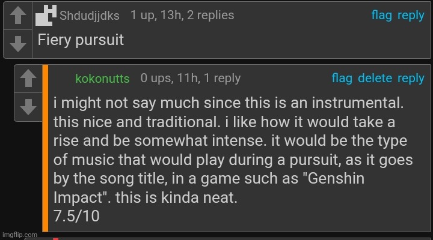This screenshot has height=240, width=433.
Task: Flag the kokonutts comment
Action: pos(342,78)
